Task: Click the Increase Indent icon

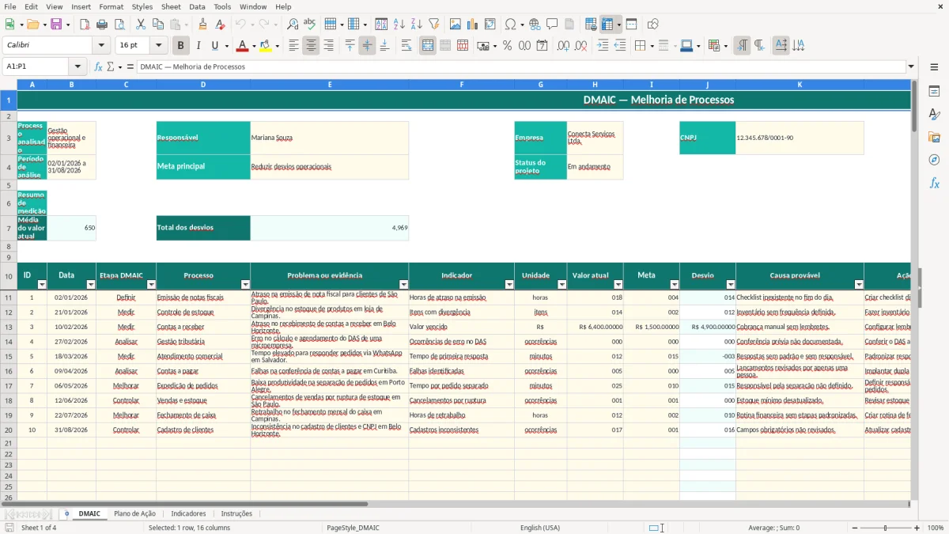Action: [603, 46]
